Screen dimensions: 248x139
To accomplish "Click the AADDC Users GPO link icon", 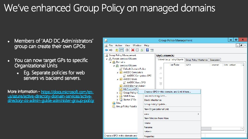I will pyautogui.click(x=124, y=82).
